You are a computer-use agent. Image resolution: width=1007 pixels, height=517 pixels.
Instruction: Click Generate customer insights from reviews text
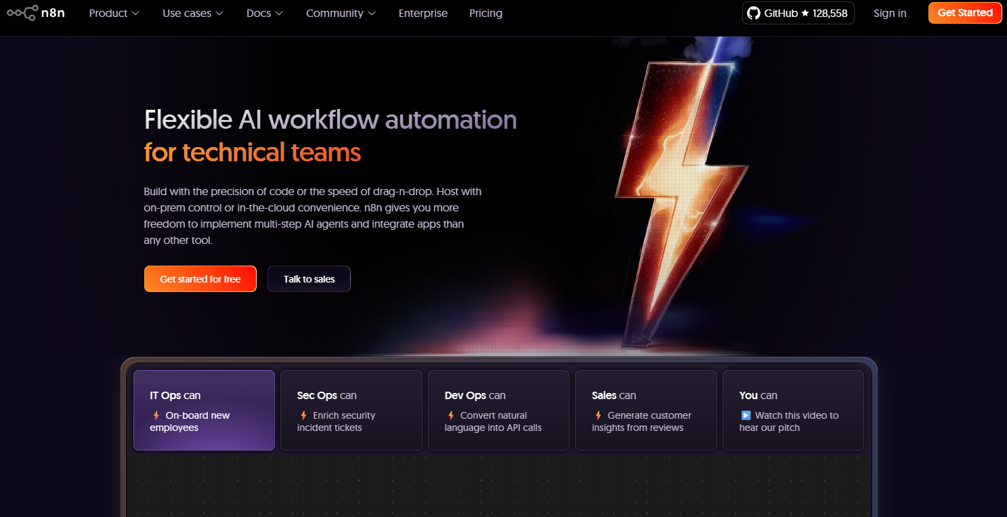point(642,421)
